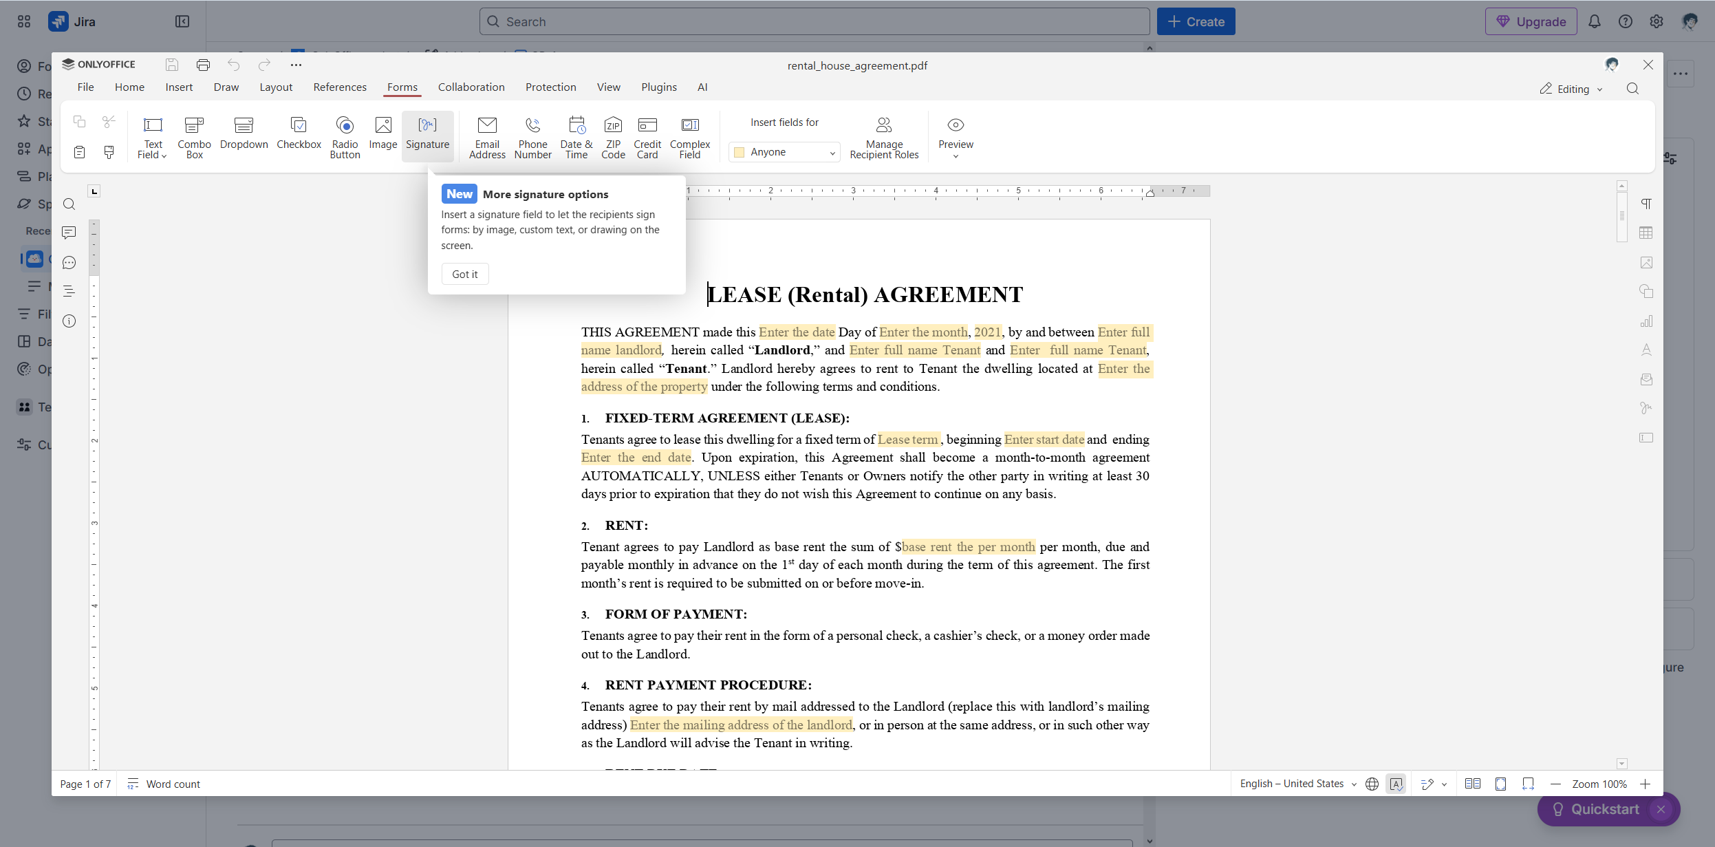1715x847 pixels.
Task: Switch to the Collaboration tab
Action: [x=471, y=87]
